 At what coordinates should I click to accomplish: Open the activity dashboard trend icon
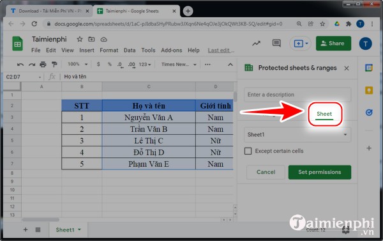(256, 43)
